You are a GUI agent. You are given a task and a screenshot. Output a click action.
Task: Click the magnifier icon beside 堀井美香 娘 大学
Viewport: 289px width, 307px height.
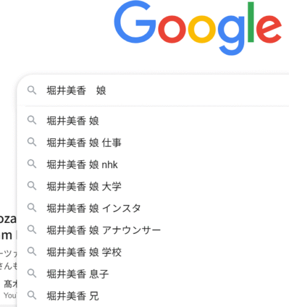(x=32, y=186)
